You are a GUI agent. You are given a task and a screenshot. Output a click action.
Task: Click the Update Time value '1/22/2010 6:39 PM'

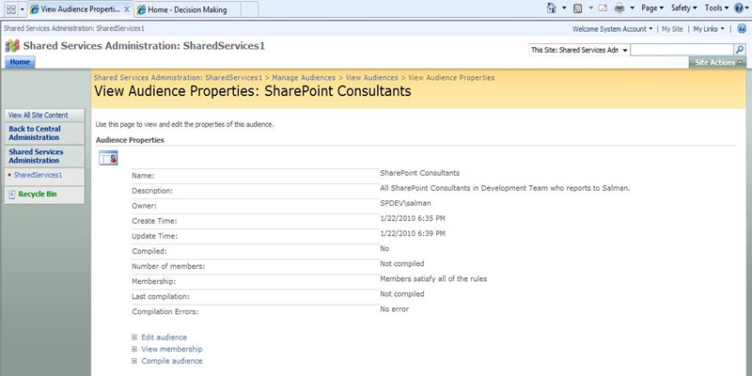point(413,233)
